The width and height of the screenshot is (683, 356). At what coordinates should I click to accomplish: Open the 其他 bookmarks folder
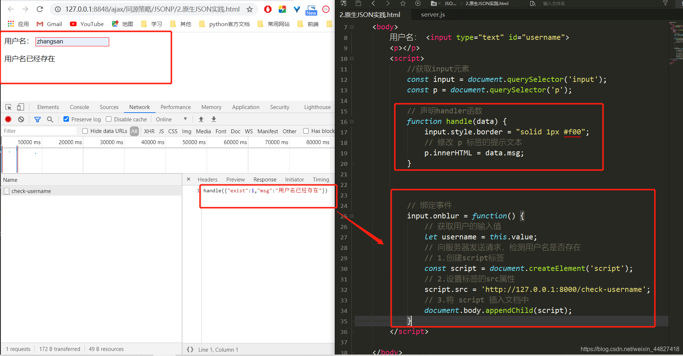(181, 24)
